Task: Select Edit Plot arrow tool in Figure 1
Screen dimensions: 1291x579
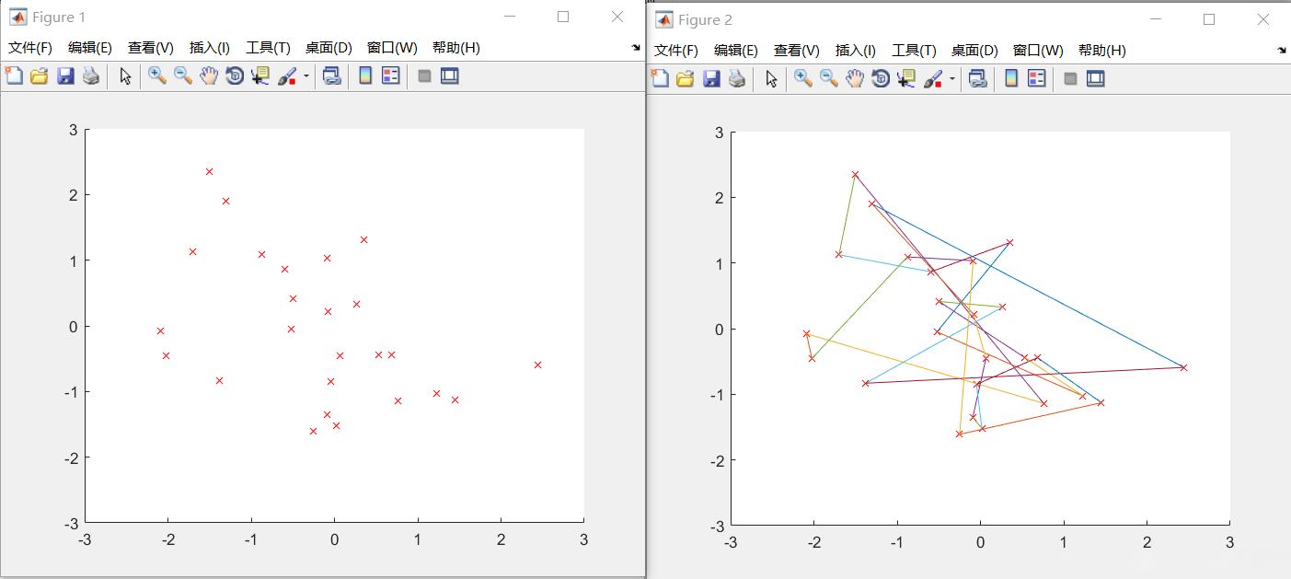Action: click(x=126, y=76)
